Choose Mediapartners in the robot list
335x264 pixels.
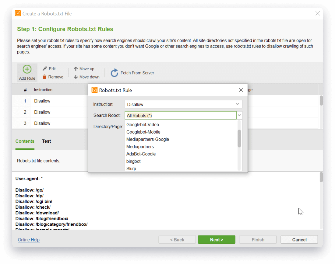point(140,147)
